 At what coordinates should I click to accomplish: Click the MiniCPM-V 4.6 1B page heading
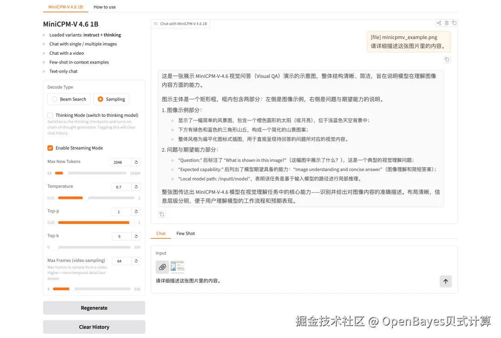[71, 24]
